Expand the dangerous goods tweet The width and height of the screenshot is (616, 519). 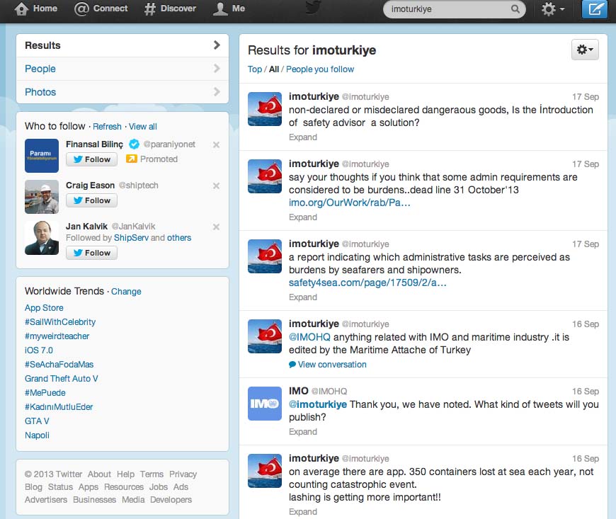pos(303,137)
